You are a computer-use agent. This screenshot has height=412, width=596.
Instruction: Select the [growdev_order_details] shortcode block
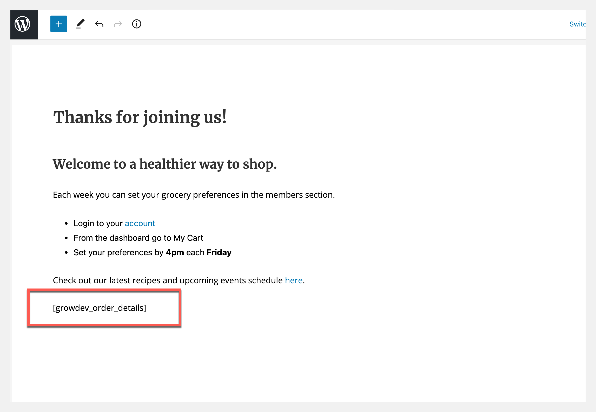click(99, 308)
